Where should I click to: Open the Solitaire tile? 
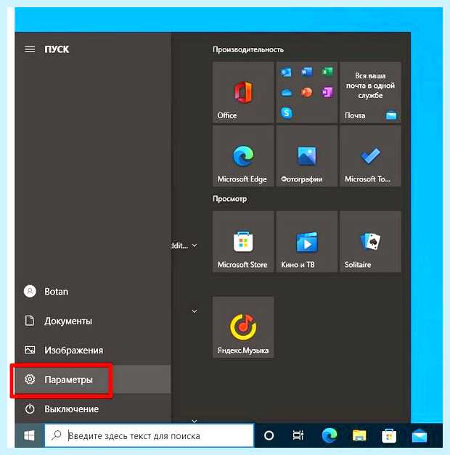[x=370, y=242]
